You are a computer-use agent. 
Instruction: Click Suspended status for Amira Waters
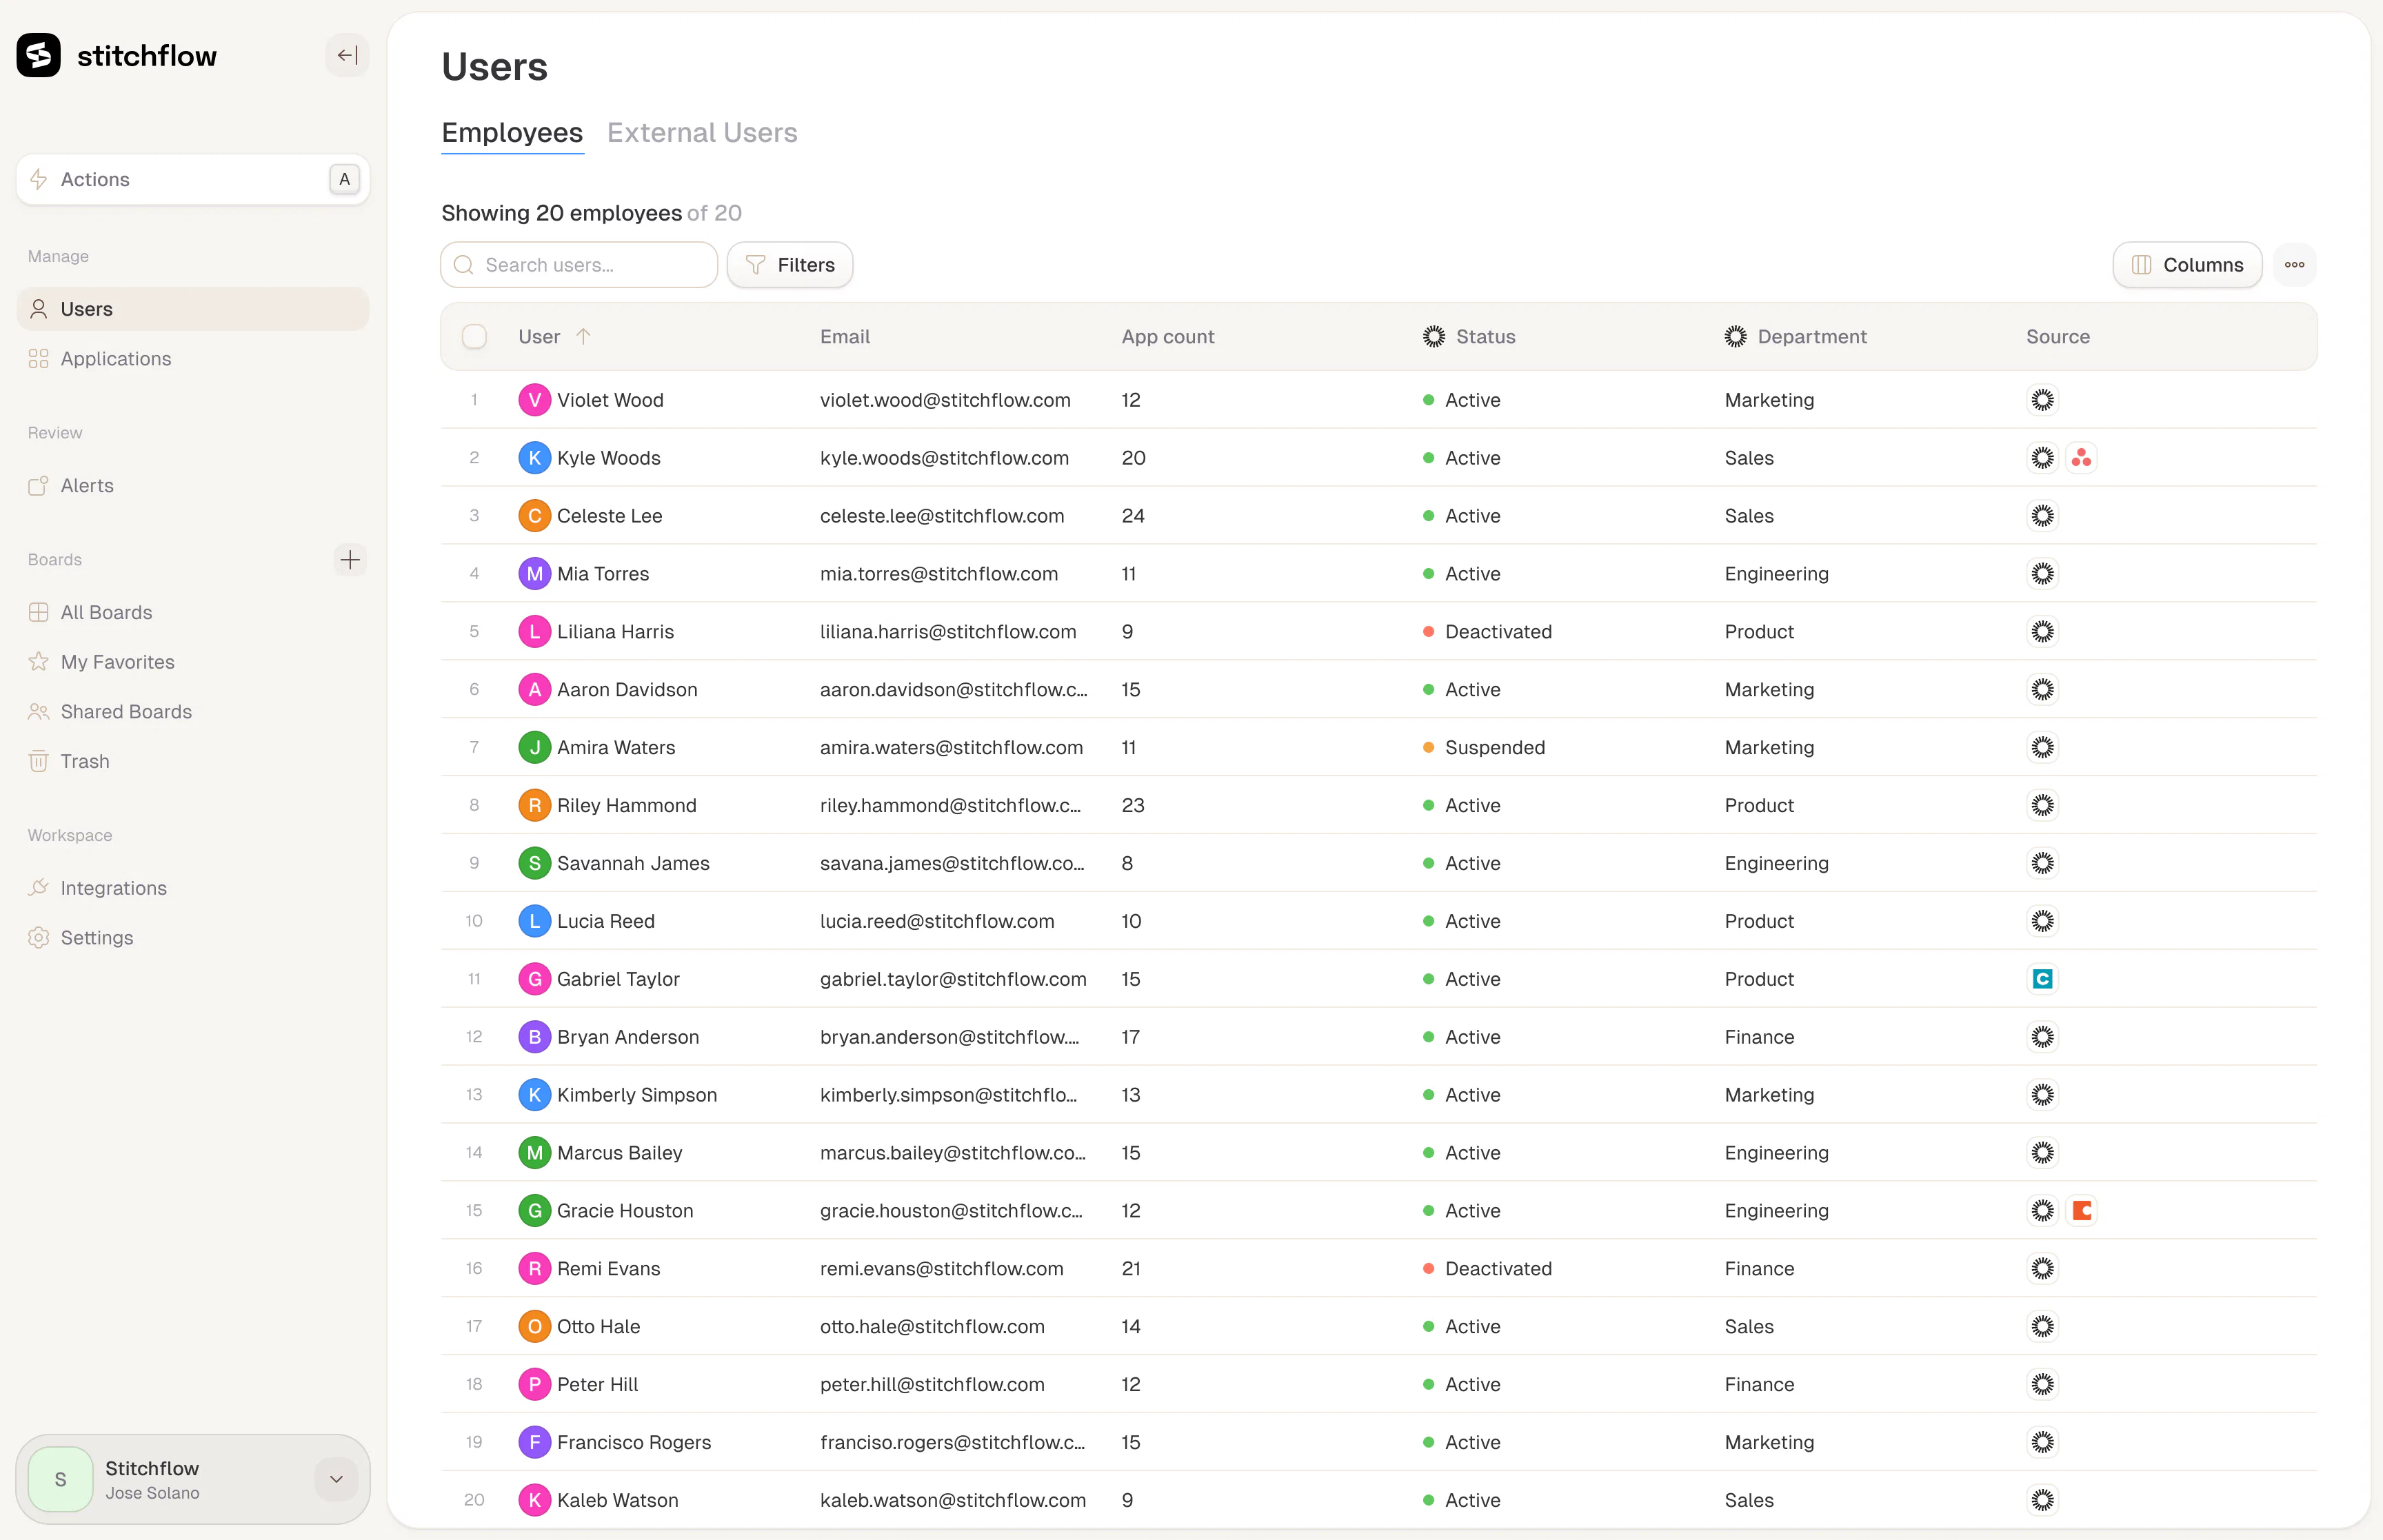(1484, 748)
